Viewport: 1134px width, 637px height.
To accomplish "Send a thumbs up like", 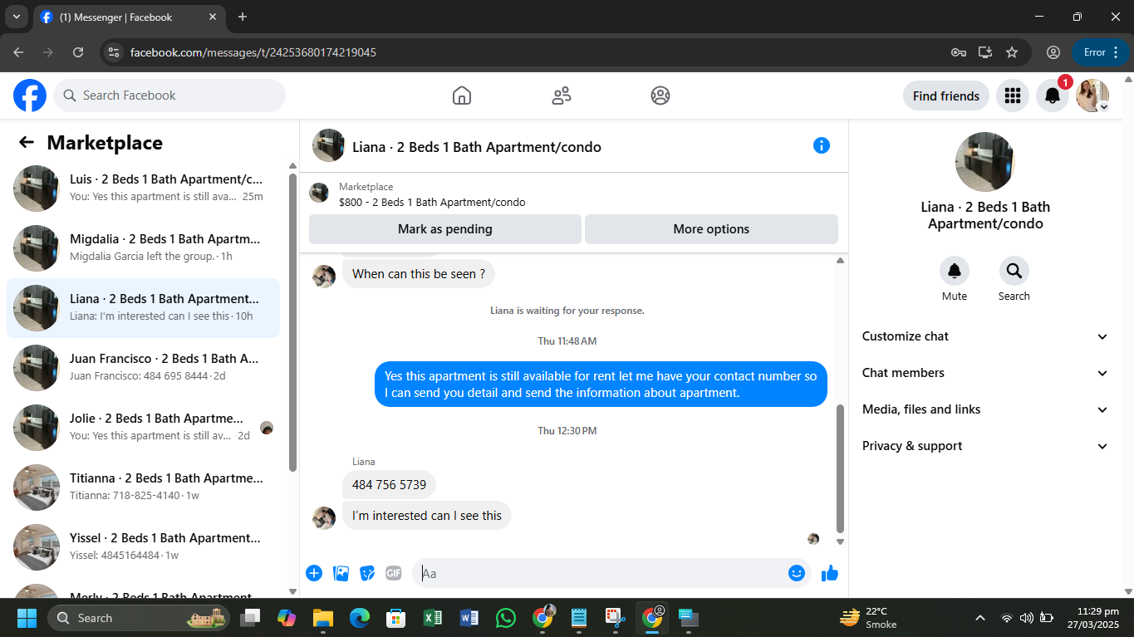I will click(829, 573).
